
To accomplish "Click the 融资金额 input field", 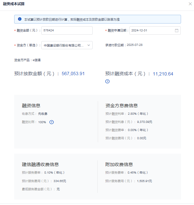I will pyautogui.click(x=67, y=30).
